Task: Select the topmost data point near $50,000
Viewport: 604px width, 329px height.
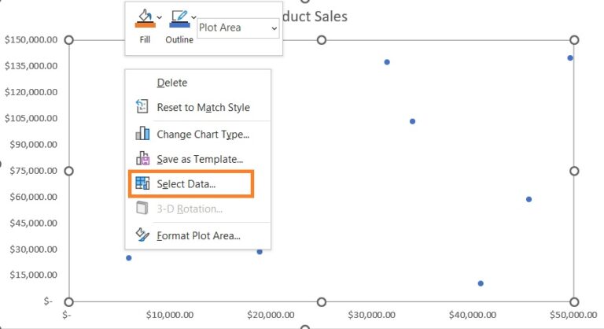Action: [x=570, y=57]
